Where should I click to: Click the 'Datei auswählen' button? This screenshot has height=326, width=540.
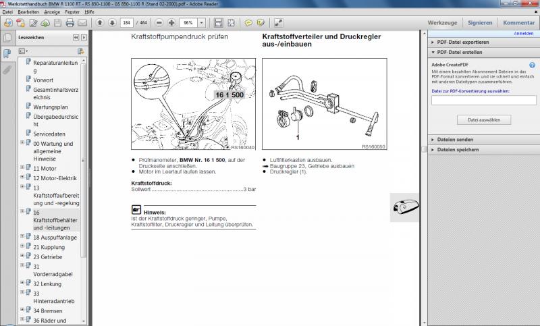click(483, 119)
